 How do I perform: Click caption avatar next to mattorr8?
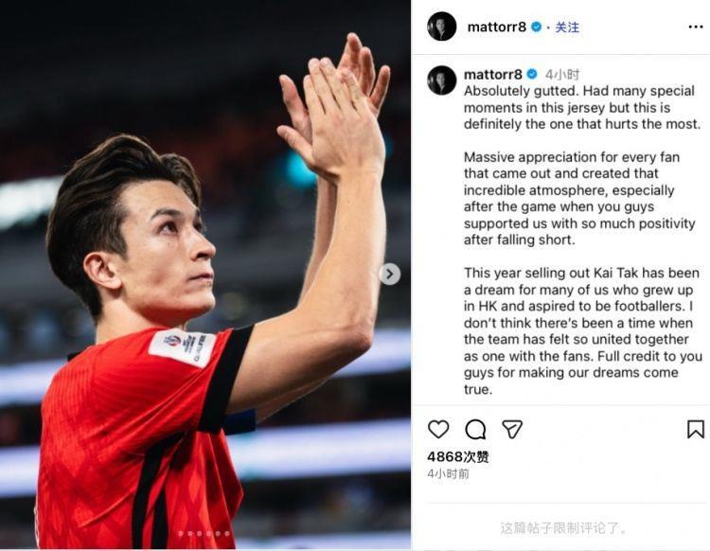click(x=441, y=80)
